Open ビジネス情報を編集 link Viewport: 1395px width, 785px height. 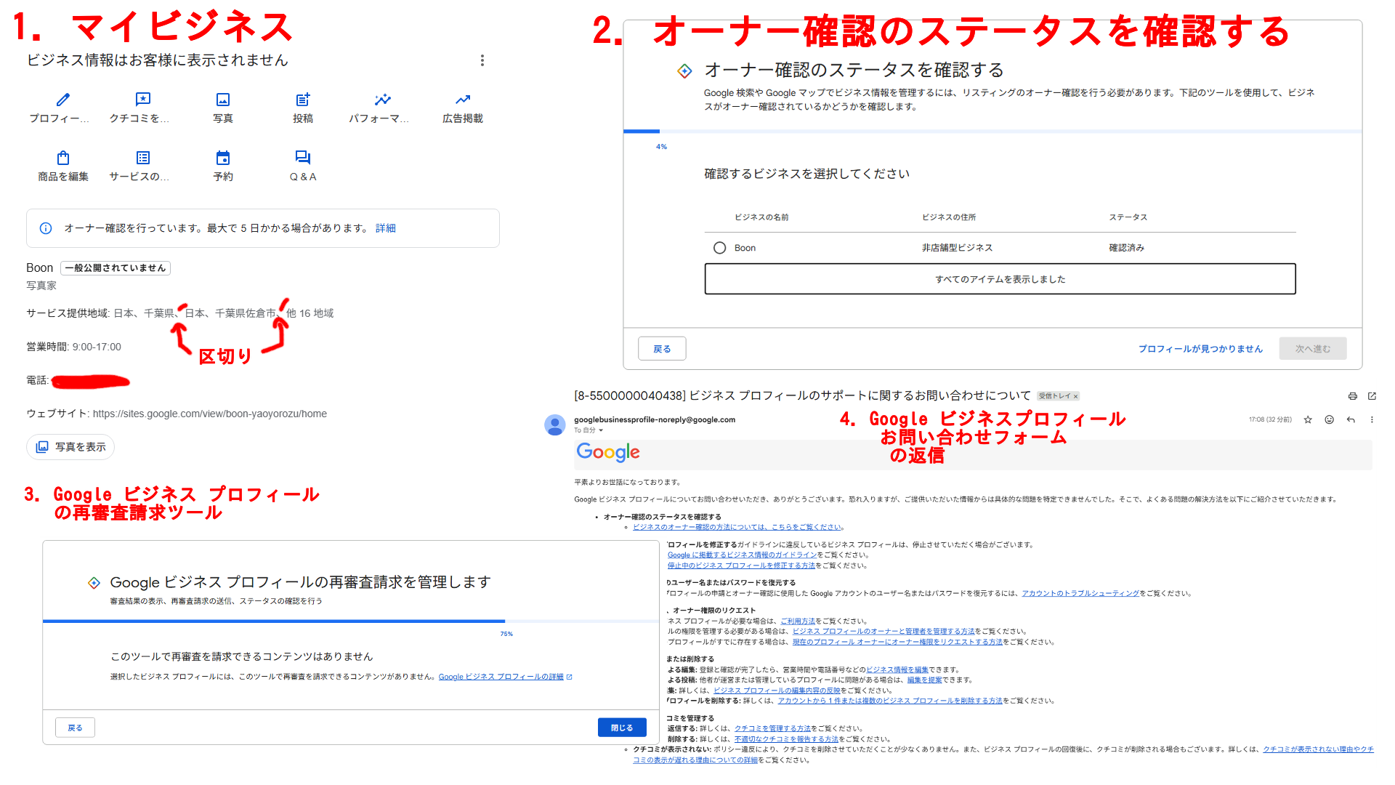click(897, 670)
